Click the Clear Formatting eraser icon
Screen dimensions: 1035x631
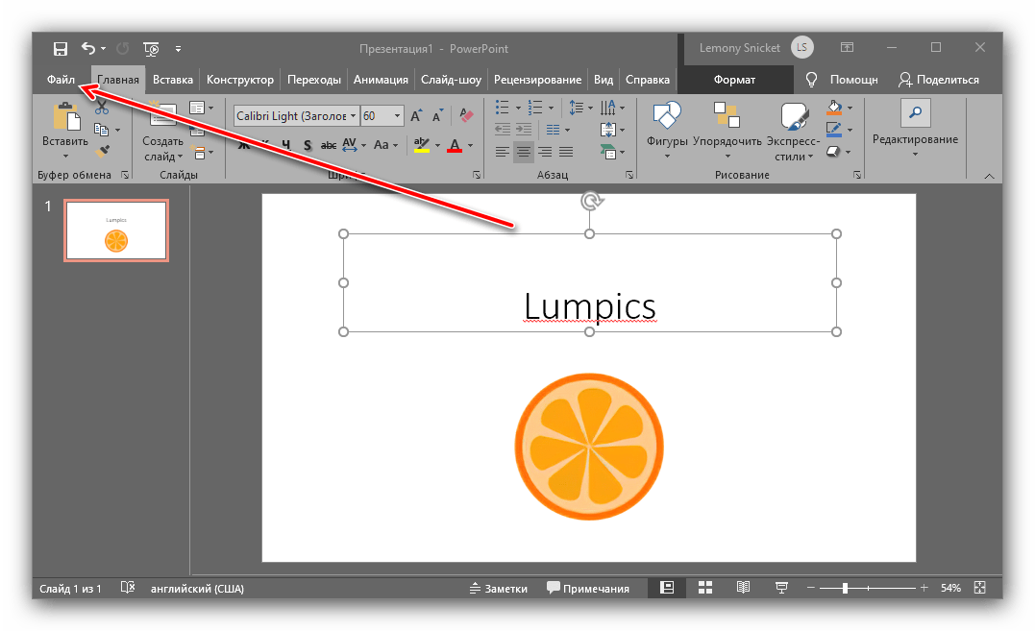tap(467, 116)
